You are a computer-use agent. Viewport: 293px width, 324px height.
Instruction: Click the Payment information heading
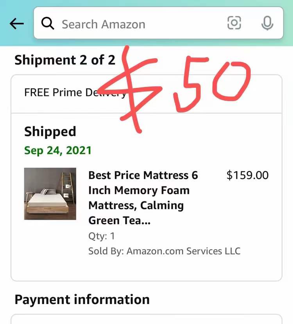[x=82, y=299]
